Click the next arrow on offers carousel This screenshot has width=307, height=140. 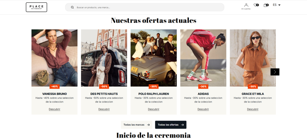pyautogui.click(x=275, y=72)
